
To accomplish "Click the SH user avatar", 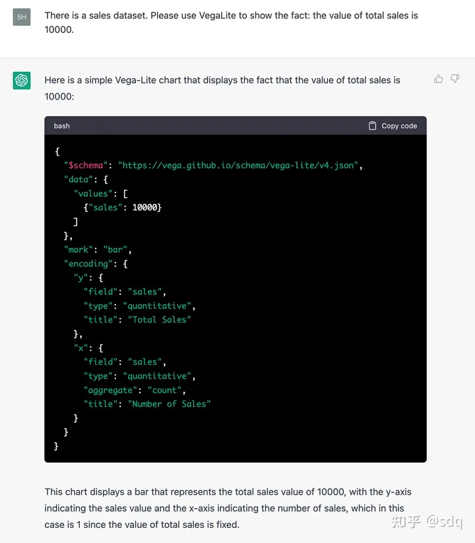I will [x=22, y=16].
